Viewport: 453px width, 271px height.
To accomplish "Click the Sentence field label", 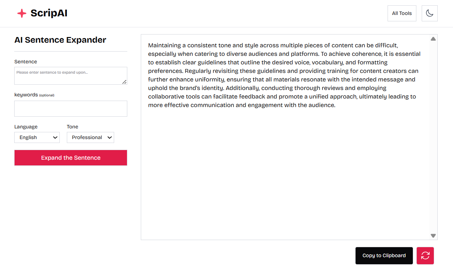I will 26,62.
